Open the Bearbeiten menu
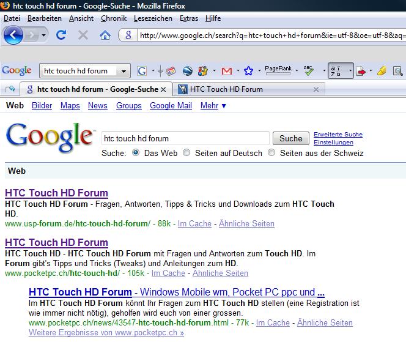This screenshot has height=342, width=406. tap(45, 18)
